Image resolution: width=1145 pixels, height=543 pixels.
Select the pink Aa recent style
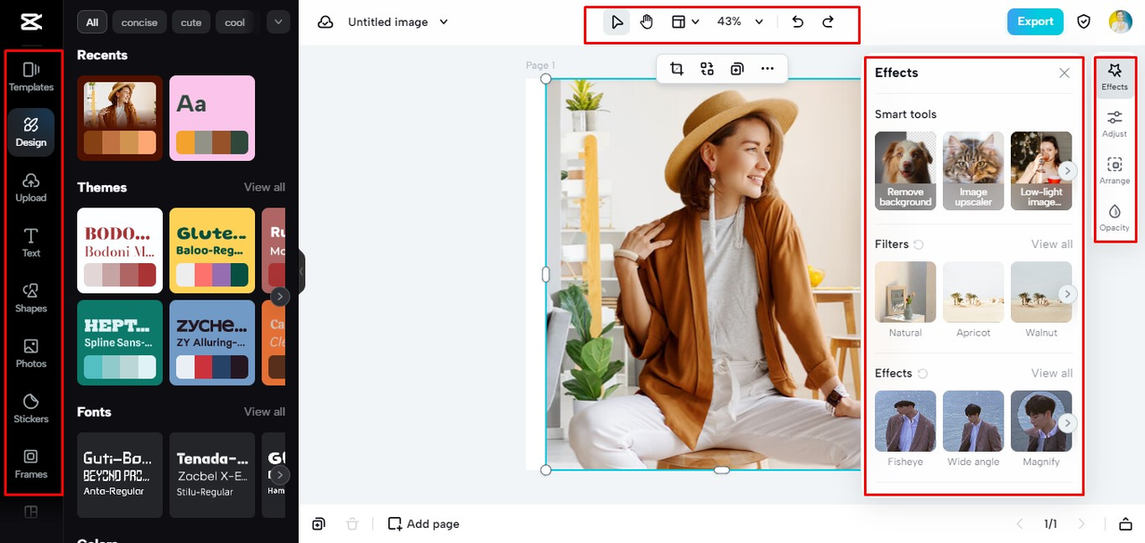tap(212, 117)
